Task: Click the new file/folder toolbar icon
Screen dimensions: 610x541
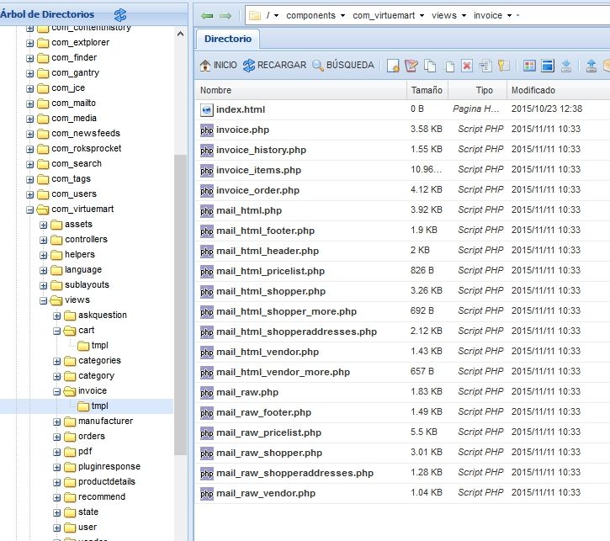Action: (x=393, y=66)
